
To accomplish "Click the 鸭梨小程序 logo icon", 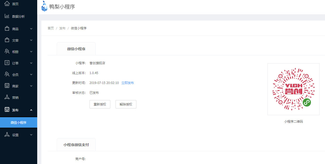I will point(44,6).
